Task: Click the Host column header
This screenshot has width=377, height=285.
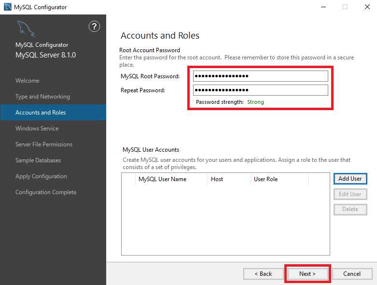Action: click(x=229, y=179)
